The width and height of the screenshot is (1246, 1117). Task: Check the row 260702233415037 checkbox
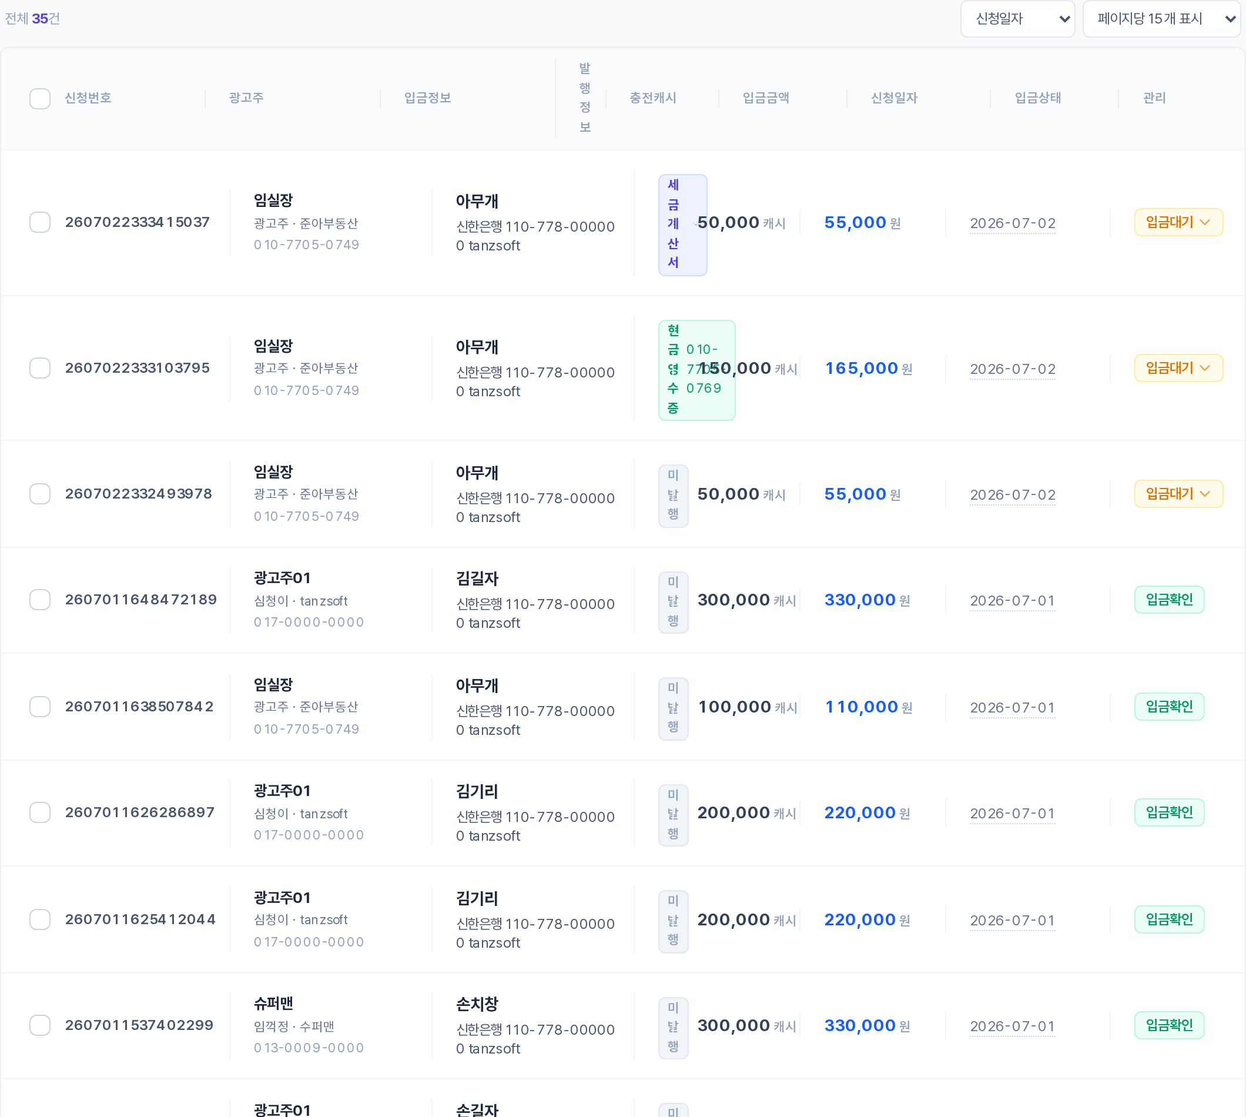[40, 222]
